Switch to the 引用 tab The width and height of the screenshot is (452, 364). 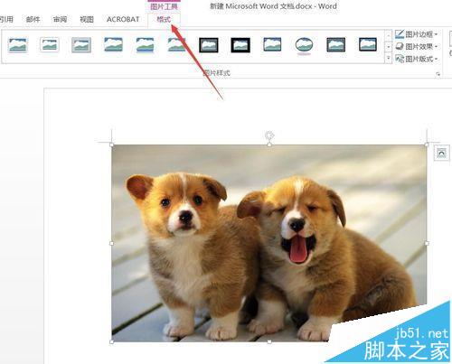point(6,20)
